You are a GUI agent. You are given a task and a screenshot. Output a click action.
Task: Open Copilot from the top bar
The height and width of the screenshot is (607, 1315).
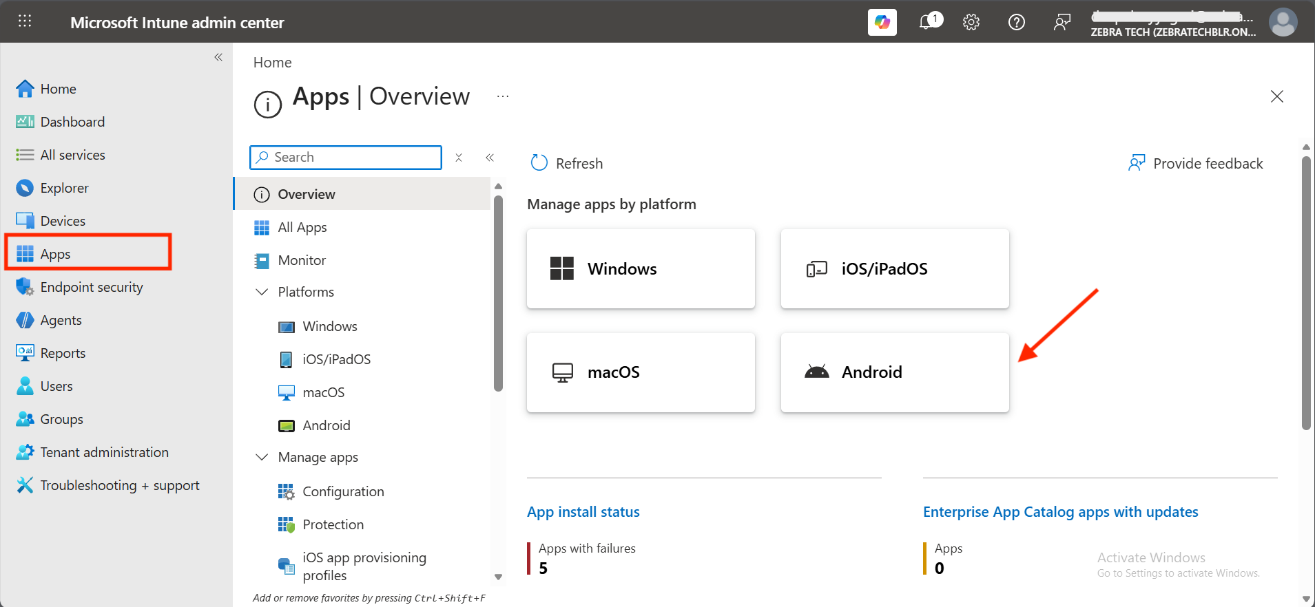pos(882,22)
